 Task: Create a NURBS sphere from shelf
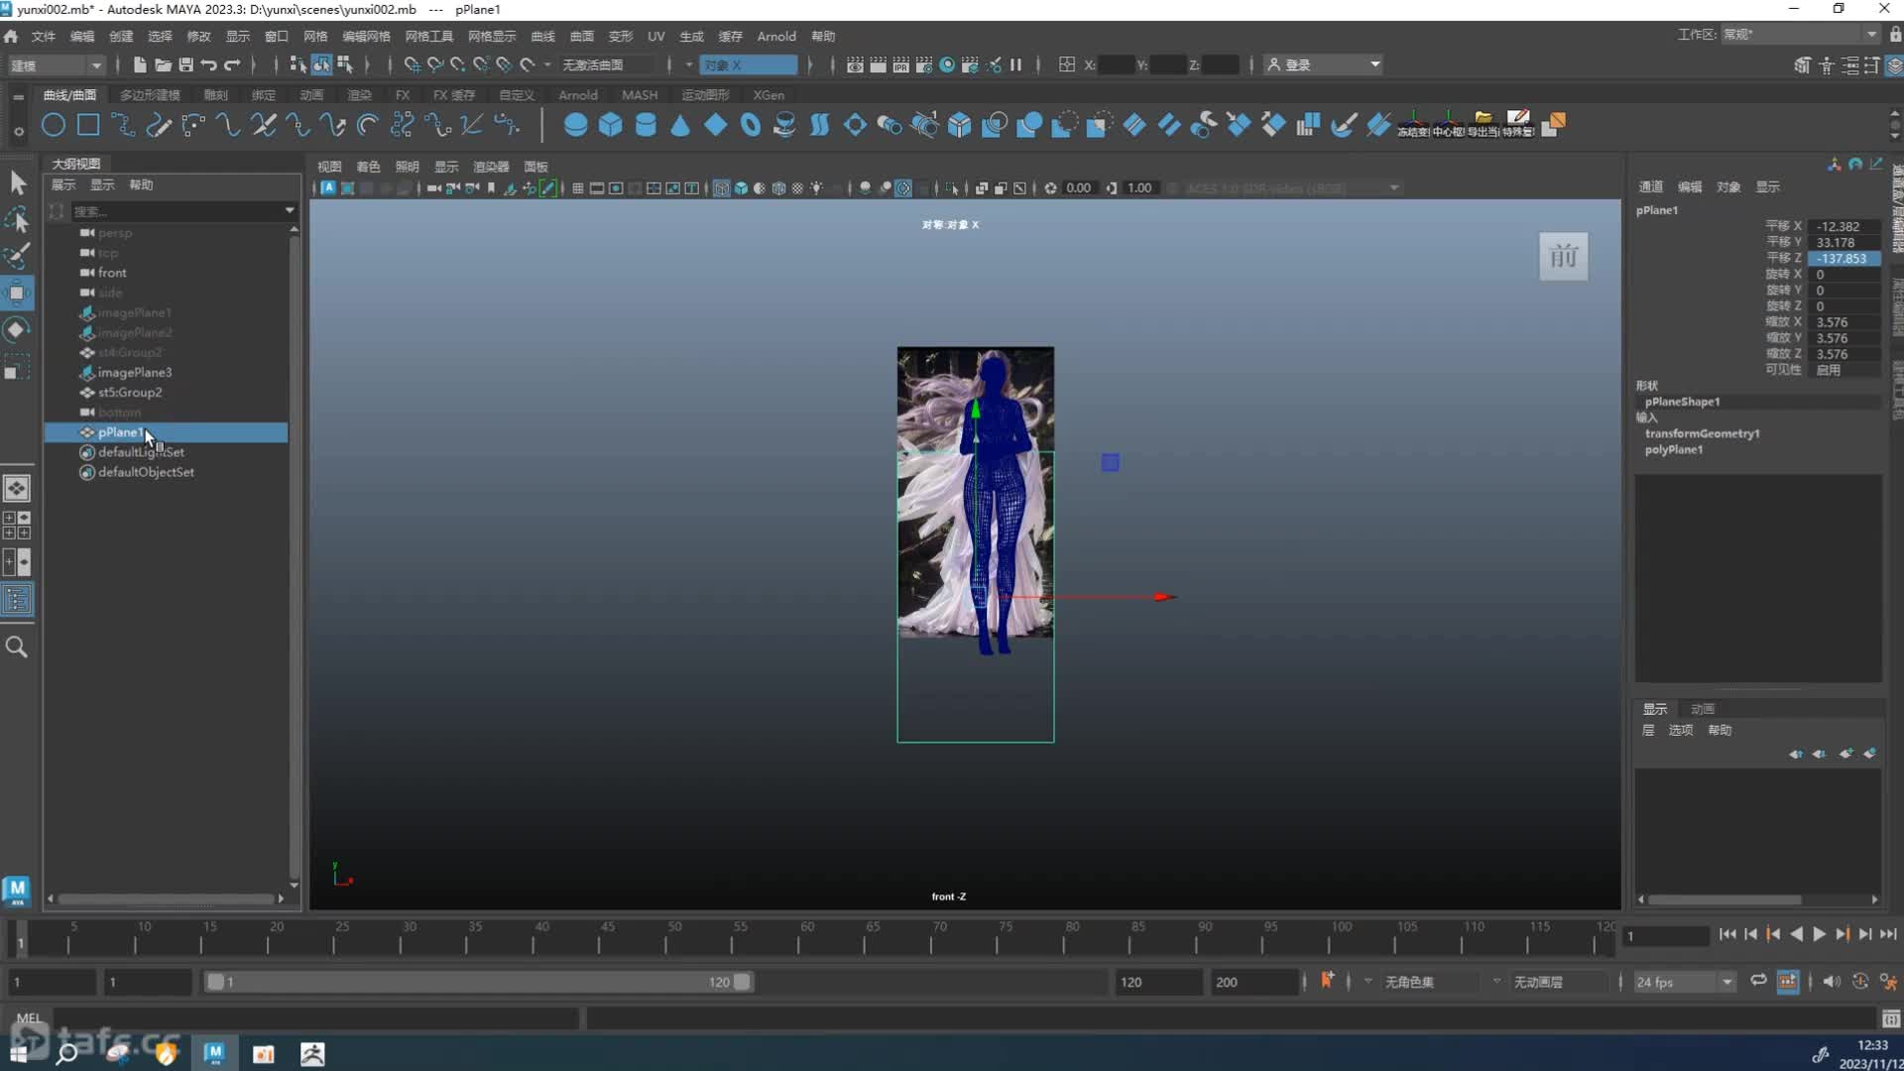575,125
